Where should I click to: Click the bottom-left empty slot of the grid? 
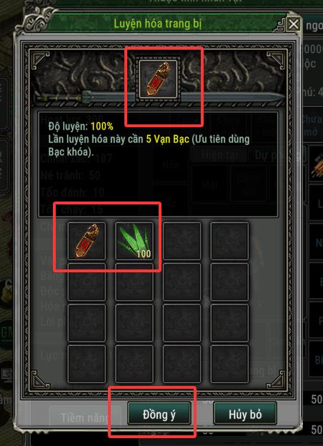[x=86, y=364]
